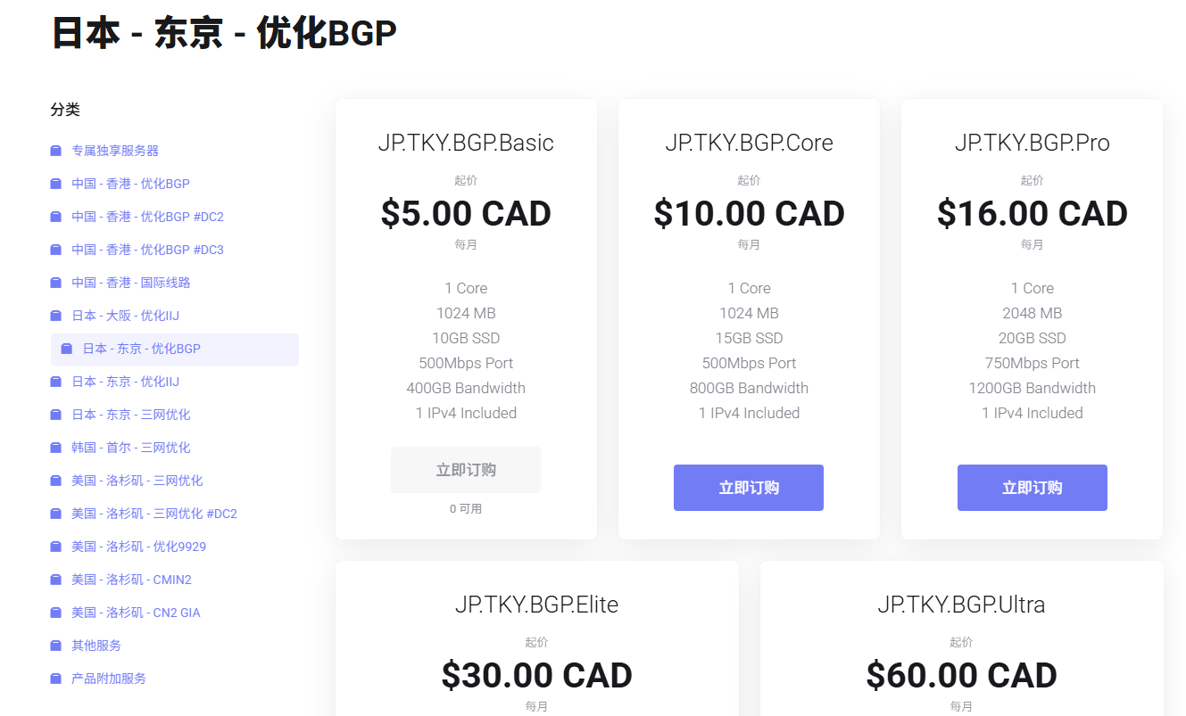The image size is (1186, 716).
Task: Click the icon beside 中国 - 香港 - 优化BGP #DC2
Action: point(56,217)
